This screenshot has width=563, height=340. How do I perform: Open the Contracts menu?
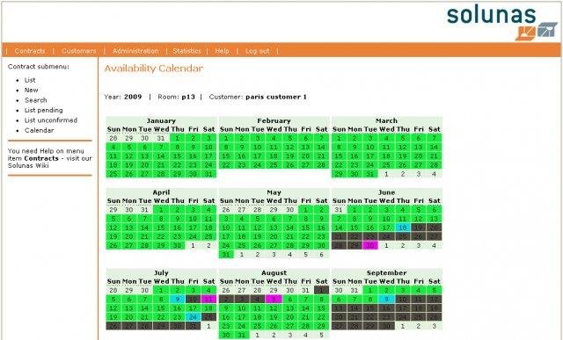pyautogui.click(x=30, y=51)
